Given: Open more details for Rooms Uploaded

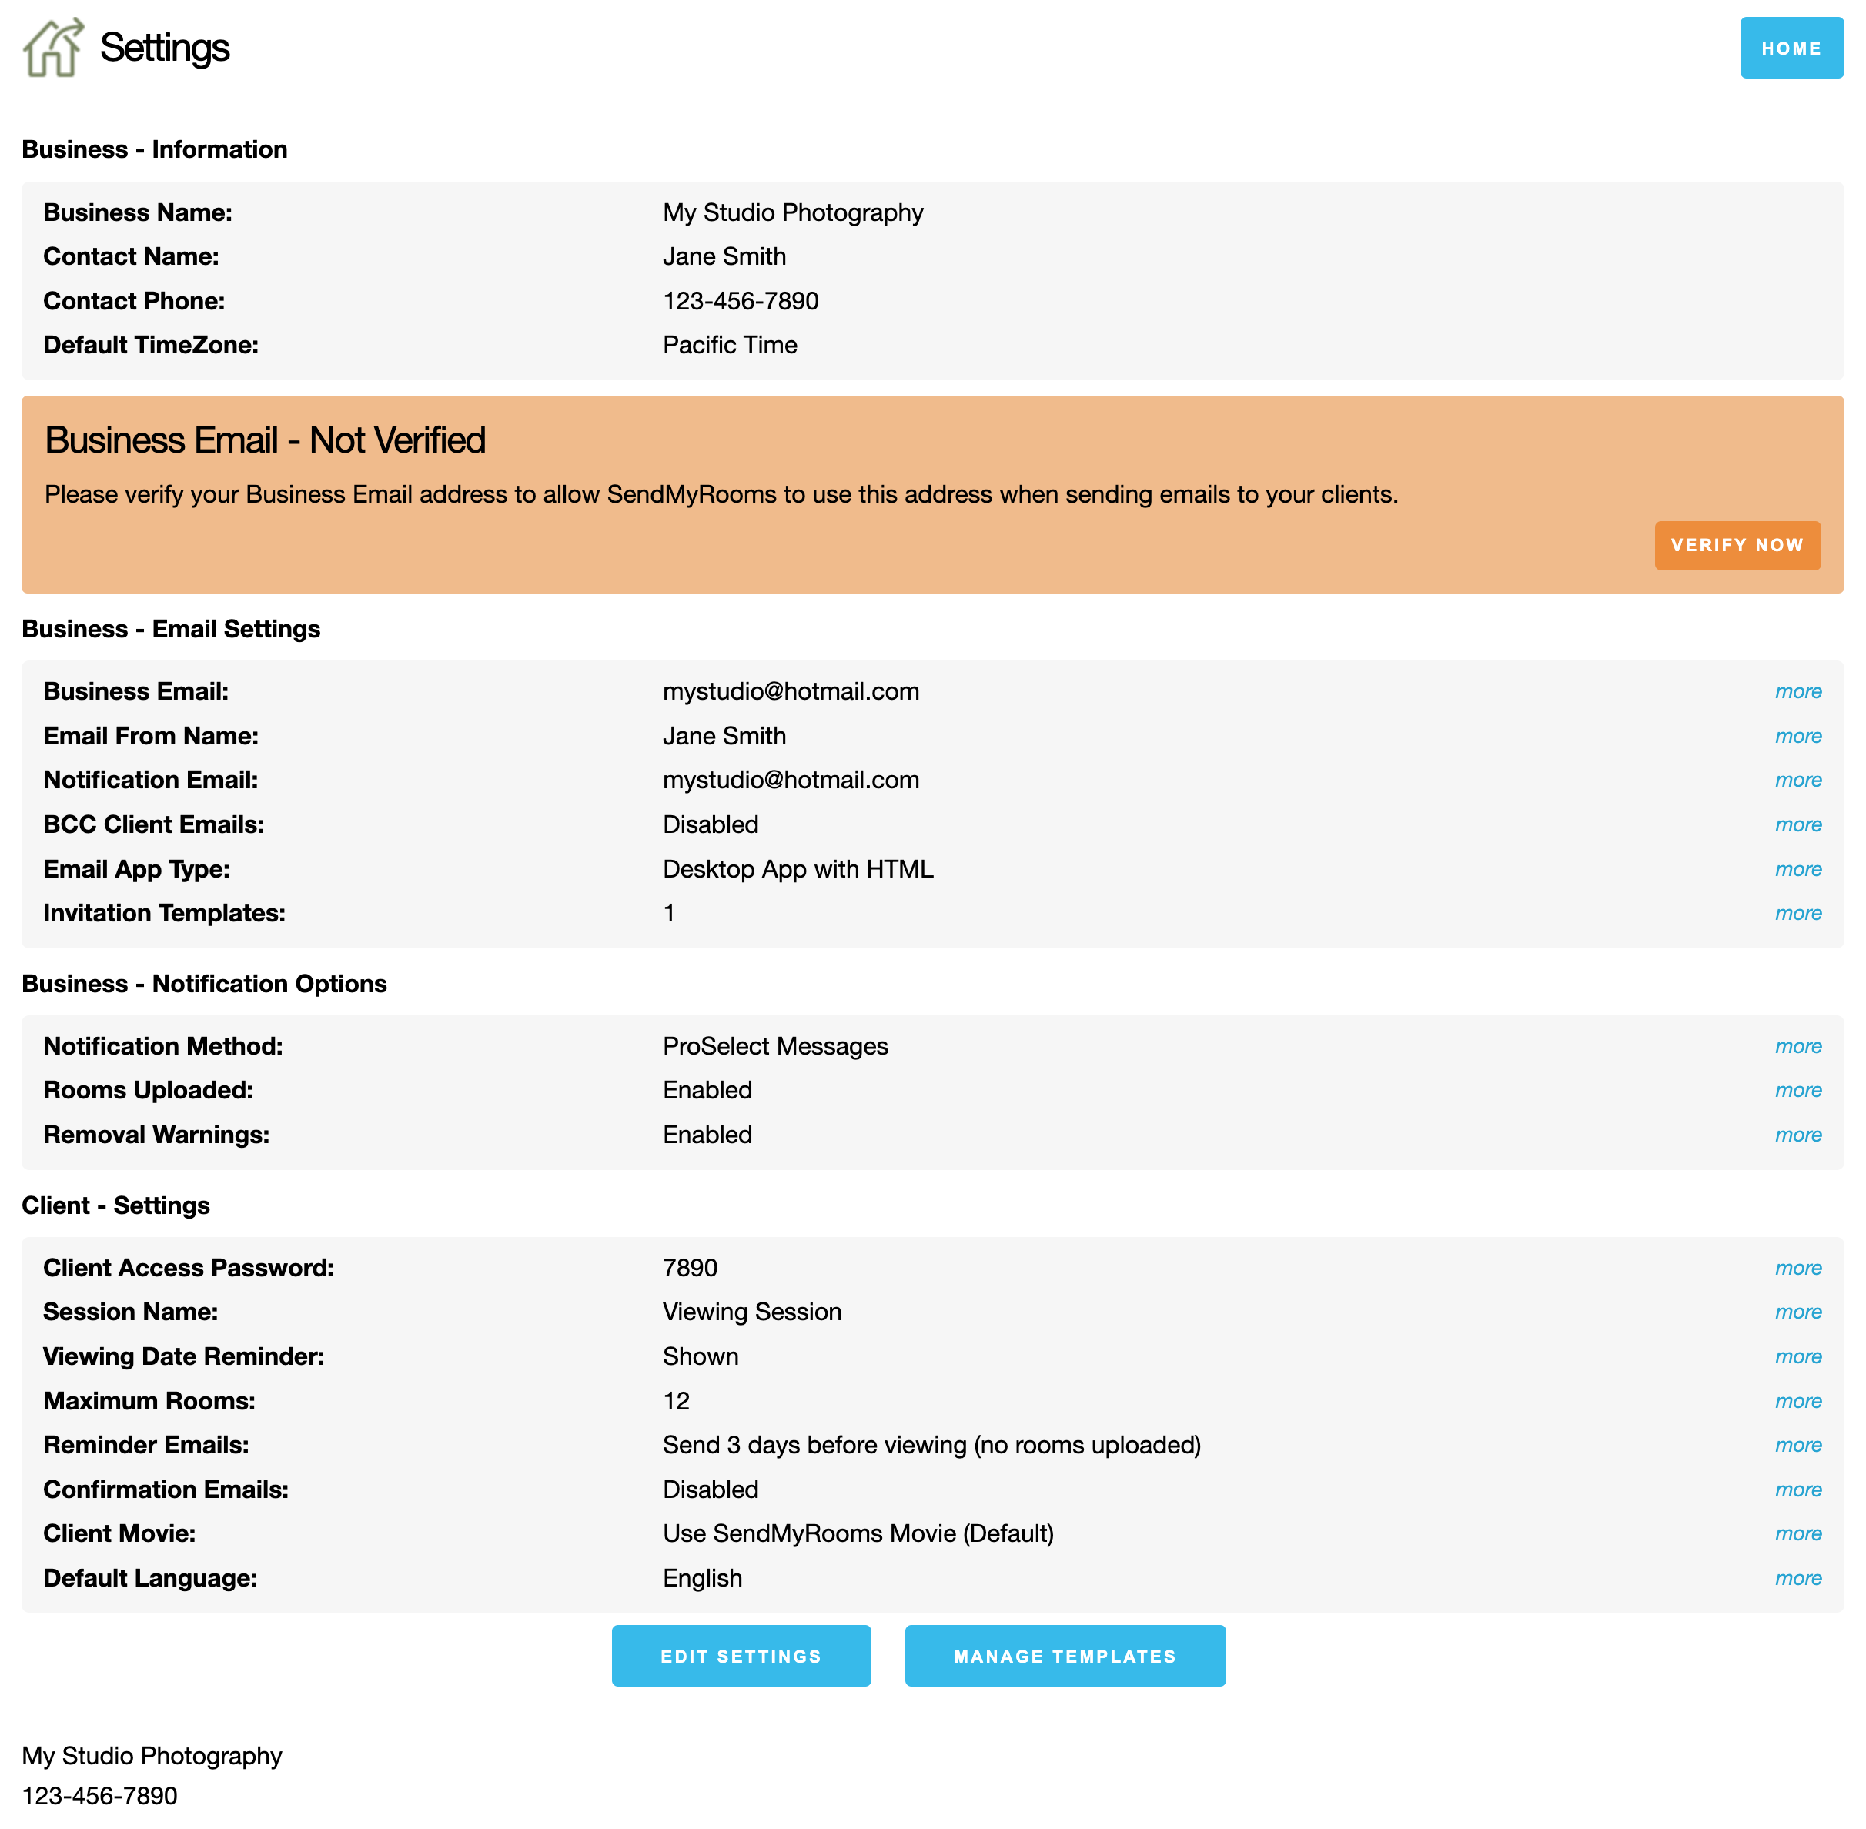Looking at the screenshot, I should point(1797,1090).
